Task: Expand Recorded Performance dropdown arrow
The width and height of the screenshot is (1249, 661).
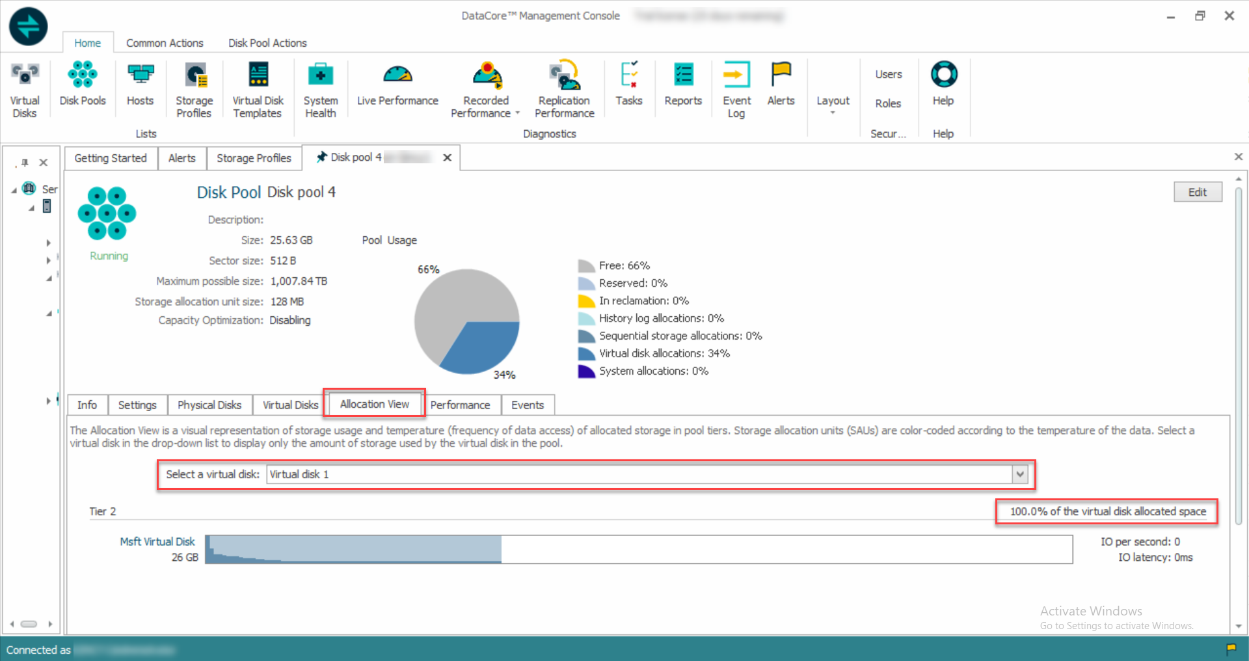Action: (518, 113)
